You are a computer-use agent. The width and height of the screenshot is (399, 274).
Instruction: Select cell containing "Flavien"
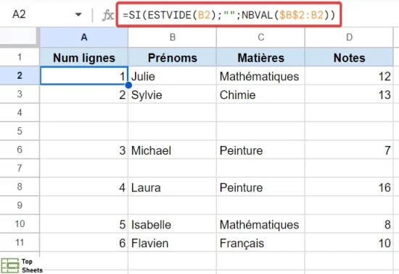(x=172, y=242)
